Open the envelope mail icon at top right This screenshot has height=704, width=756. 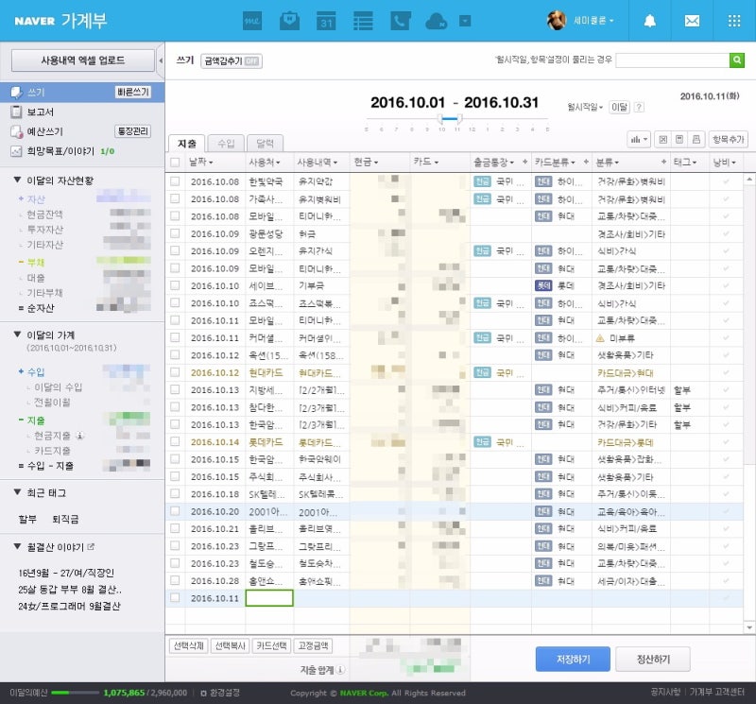[692, 21]
